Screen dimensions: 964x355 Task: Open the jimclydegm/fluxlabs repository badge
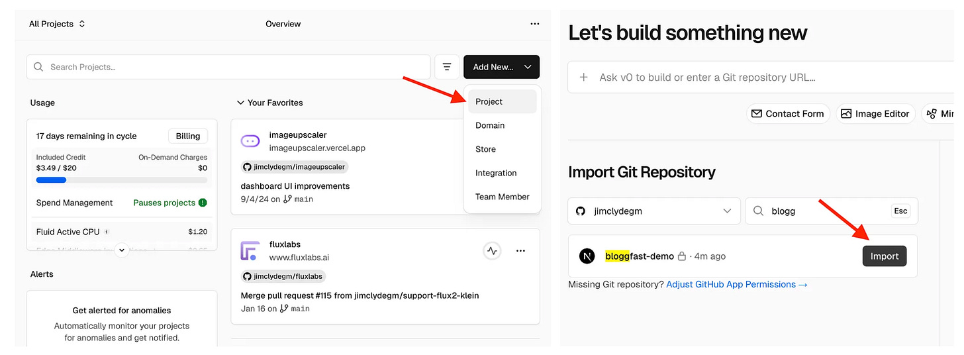click(283, 276)
